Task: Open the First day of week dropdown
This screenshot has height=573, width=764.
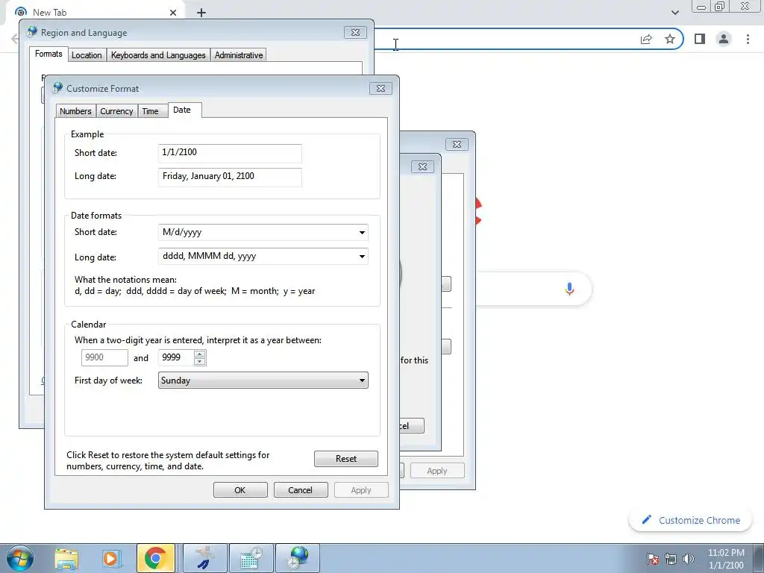Action: pos(263,381)
